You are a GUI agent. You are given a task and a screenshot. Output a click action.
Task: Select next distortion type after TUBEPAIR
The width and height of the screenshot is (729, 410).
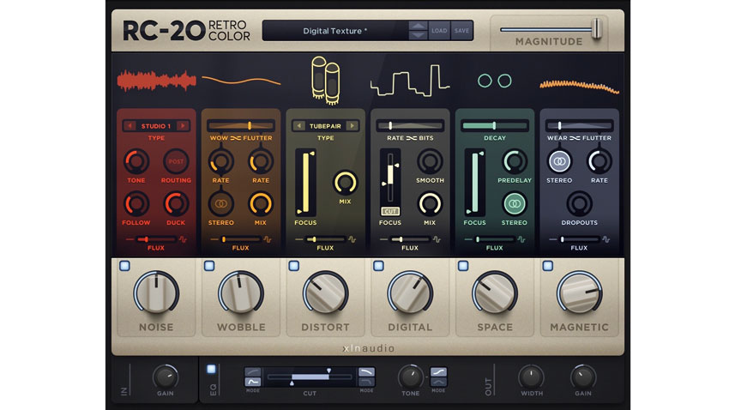pyautogui.click(x=352, y=126)
